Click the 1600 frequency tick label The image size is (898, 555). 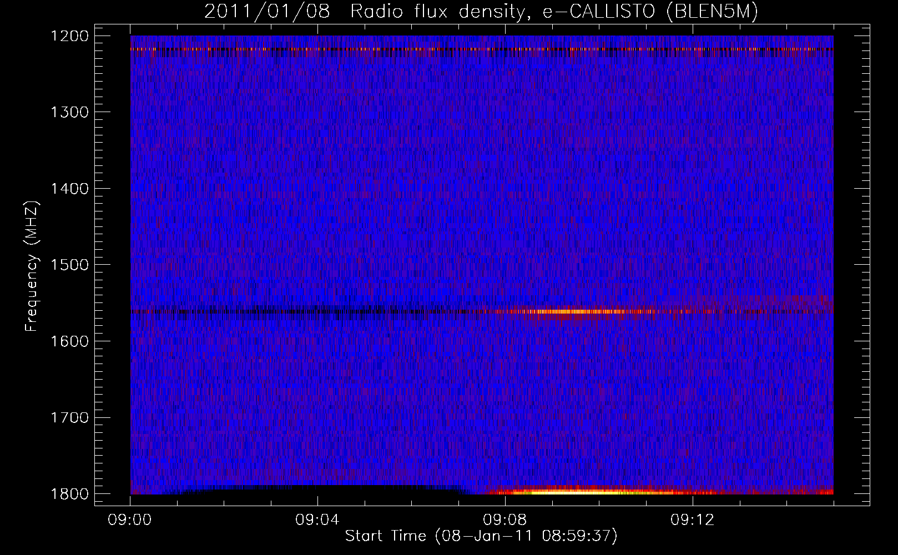(x=69, y=341)
